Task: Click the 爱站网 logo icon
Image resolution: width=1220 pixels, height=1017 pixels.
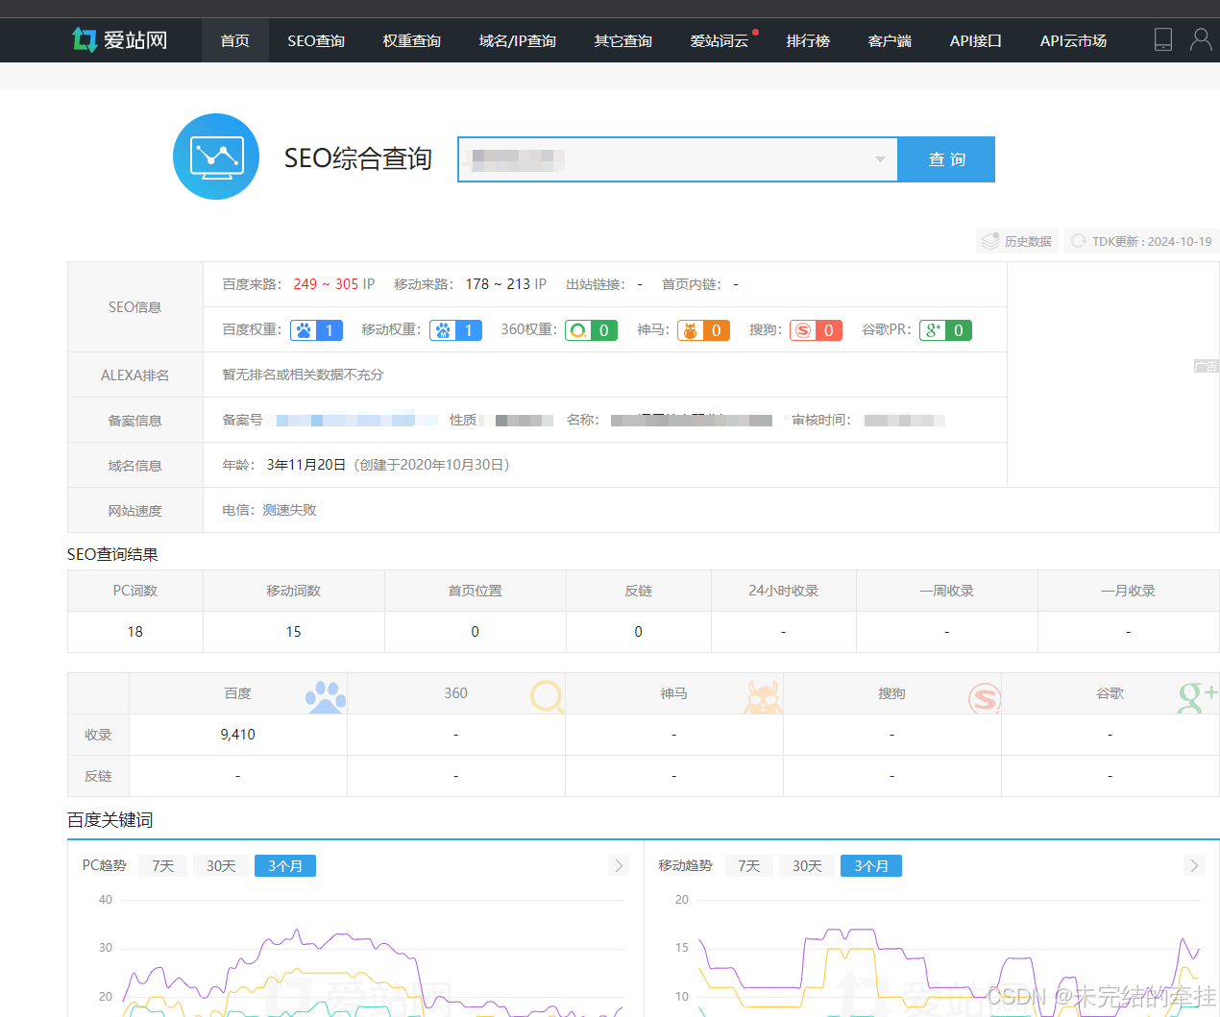Action: (85, 39)
